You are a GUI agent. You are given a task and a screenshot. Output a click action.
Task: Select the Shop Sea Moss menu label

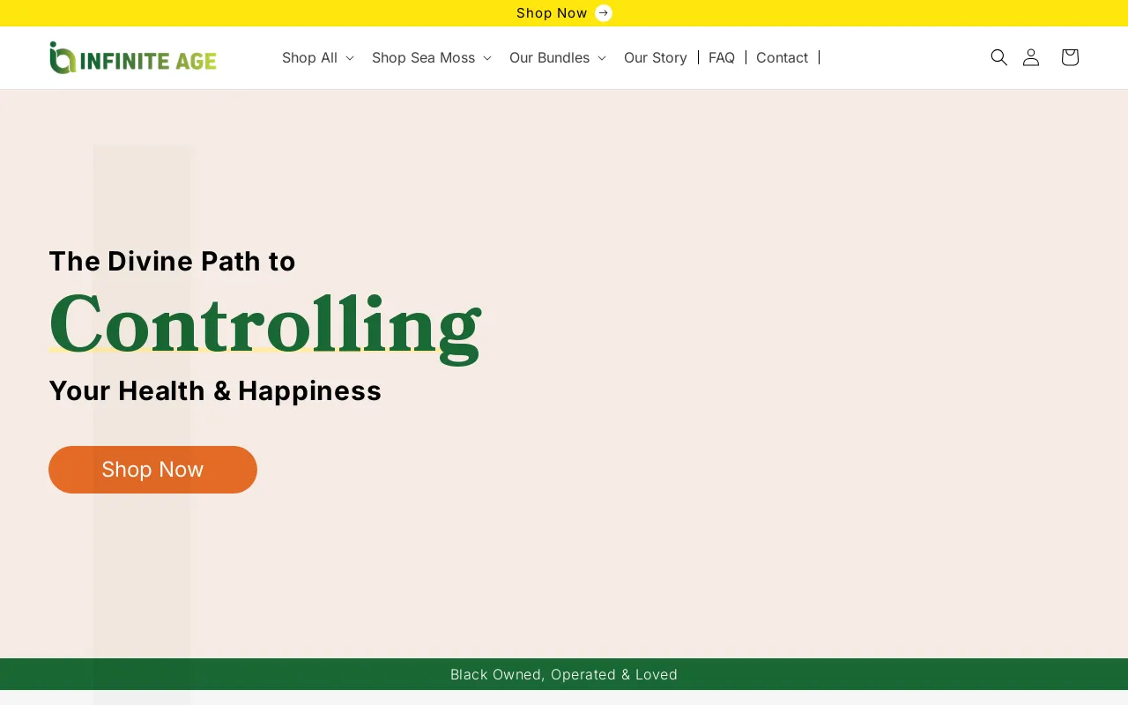(x=423, y=57)
